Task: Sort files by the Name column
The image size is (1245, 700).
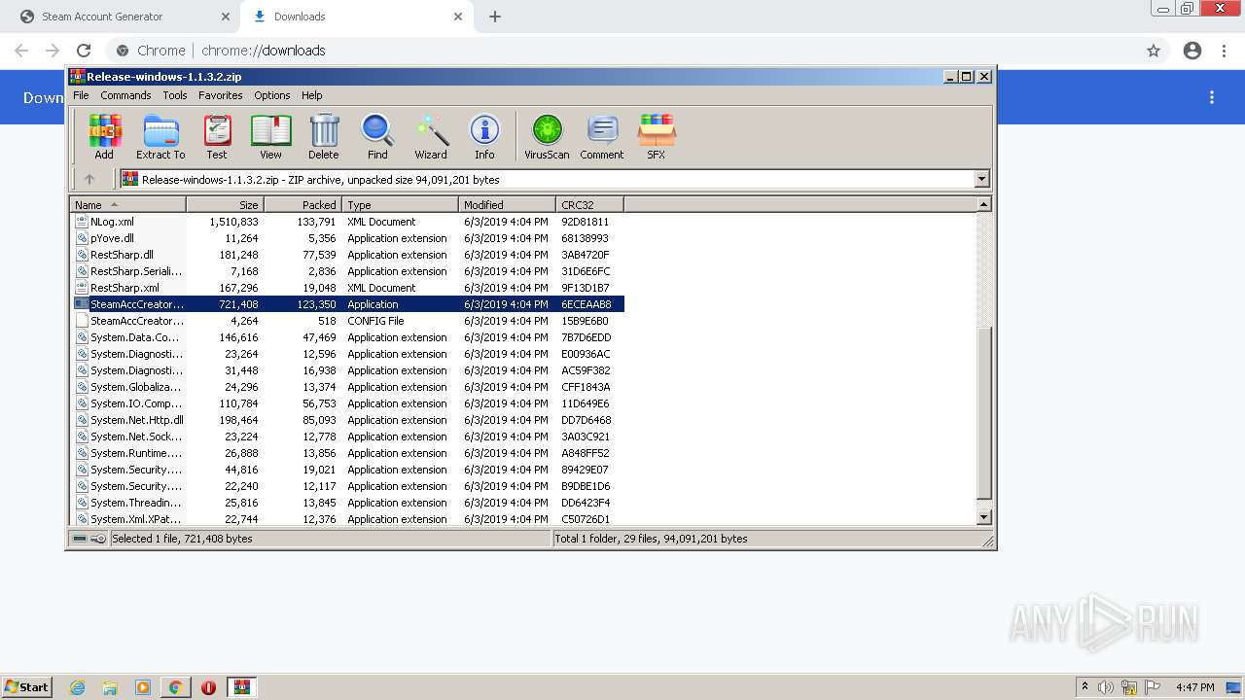Action: click(128, 205)
